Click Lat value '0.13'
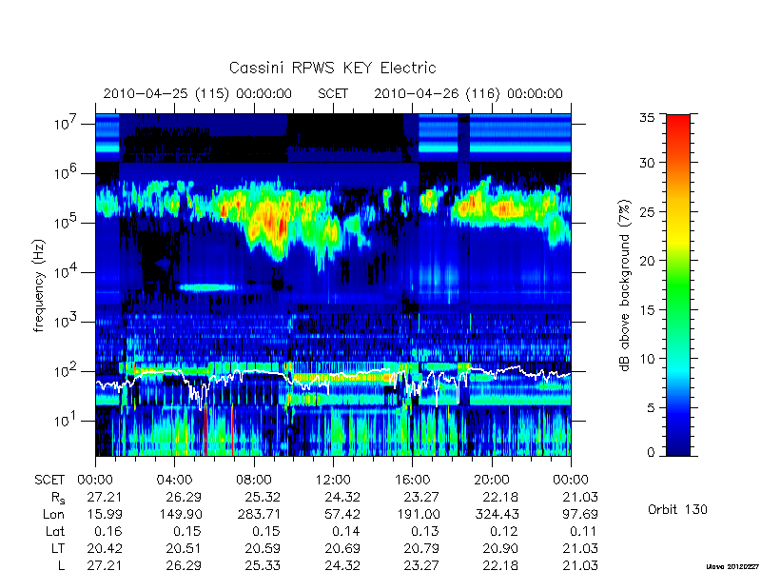This screenshot has height=571, width=761. [425, 531]
